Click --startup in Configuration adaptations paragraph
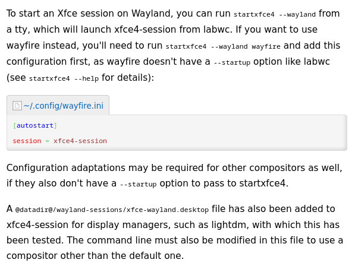352x269 pixels. click(138, 184)
